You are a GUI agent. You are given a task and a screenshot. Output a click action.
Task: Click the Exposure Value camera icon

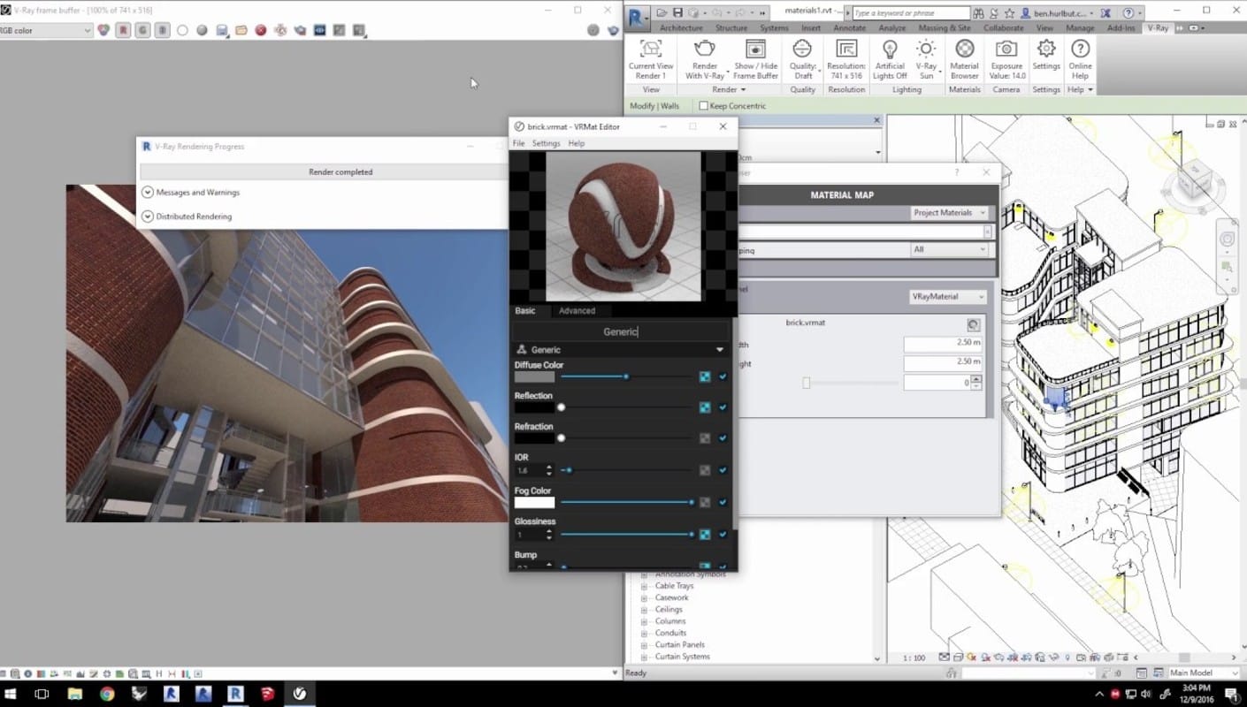click(1006, 49)
